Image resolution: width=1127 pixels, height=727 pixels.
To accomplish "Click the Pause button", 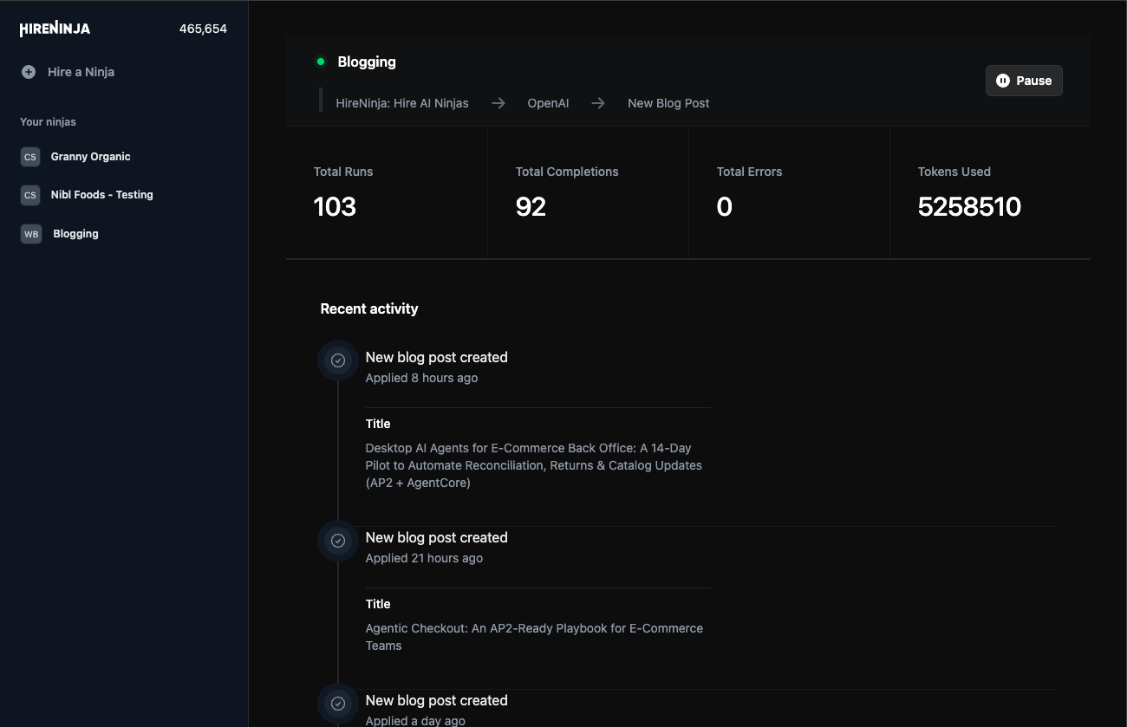I will (1024, 80).
